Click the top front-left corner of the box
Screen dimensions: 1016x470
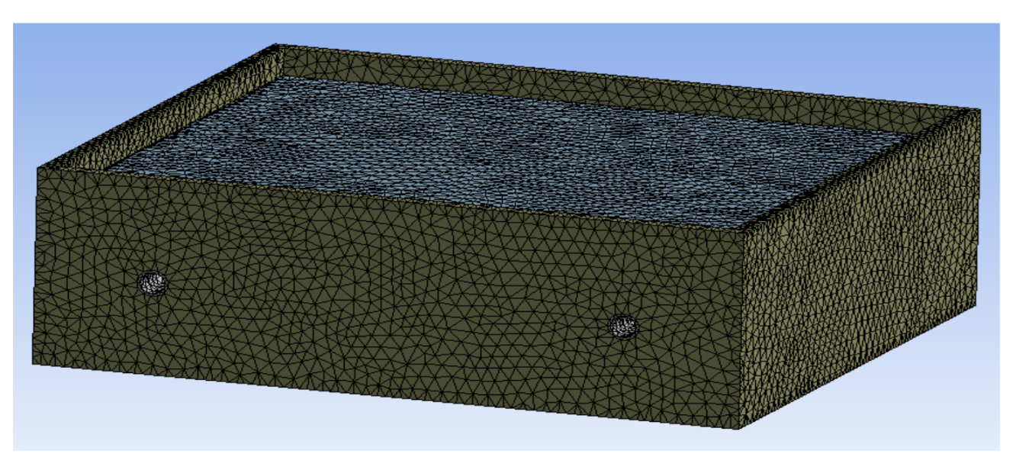pyautogui.click(x=38, y=167)
